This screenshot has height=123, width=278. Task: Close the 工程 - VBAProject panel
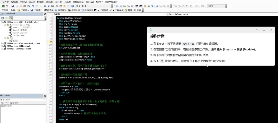pyautogui.click(x=45, y=14)
